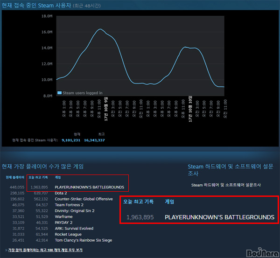This screenshot has width=280, height=258.
Task: Click the 562,132 peak value
Action: click(x=41, y=199)
